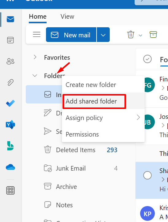This screenshot has width=168, height=222.
Task: Open the Mail app in sidebar
Action: 10,19
